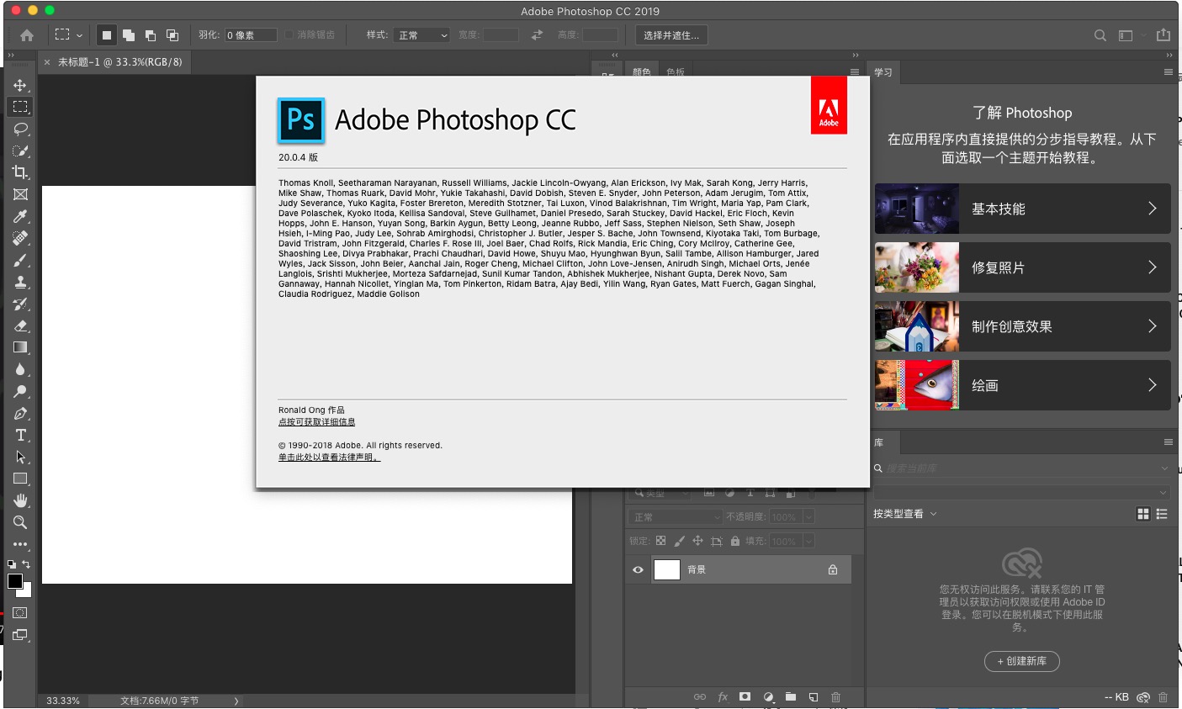Toggle lock transparent pixels

pos(660,541)
